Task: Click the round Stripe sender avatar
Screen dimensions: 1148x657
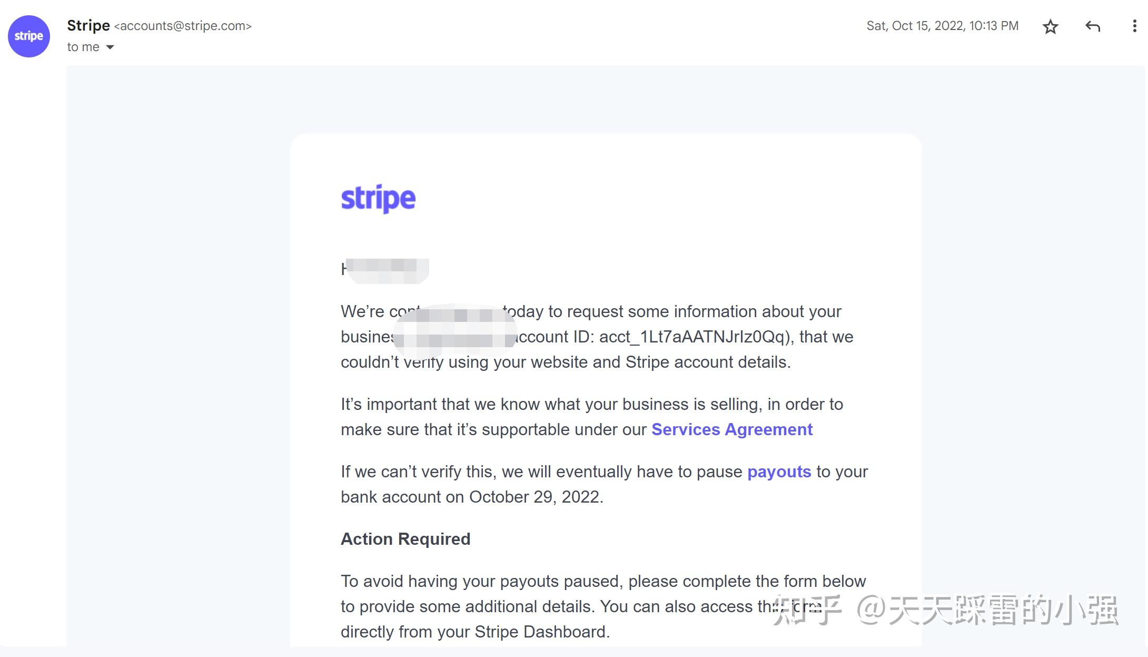Action: click(29, 36)
